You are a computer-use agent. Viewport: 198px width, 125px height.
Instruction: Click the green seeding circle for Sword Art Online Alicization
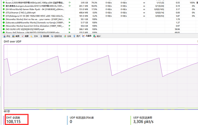4,26
